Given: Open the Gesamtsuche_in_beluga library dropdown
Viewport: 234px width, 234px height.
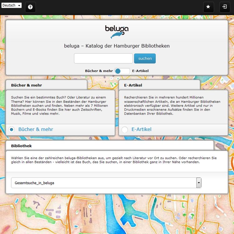Looking at the screenshot, I should [x=106, y=183].
